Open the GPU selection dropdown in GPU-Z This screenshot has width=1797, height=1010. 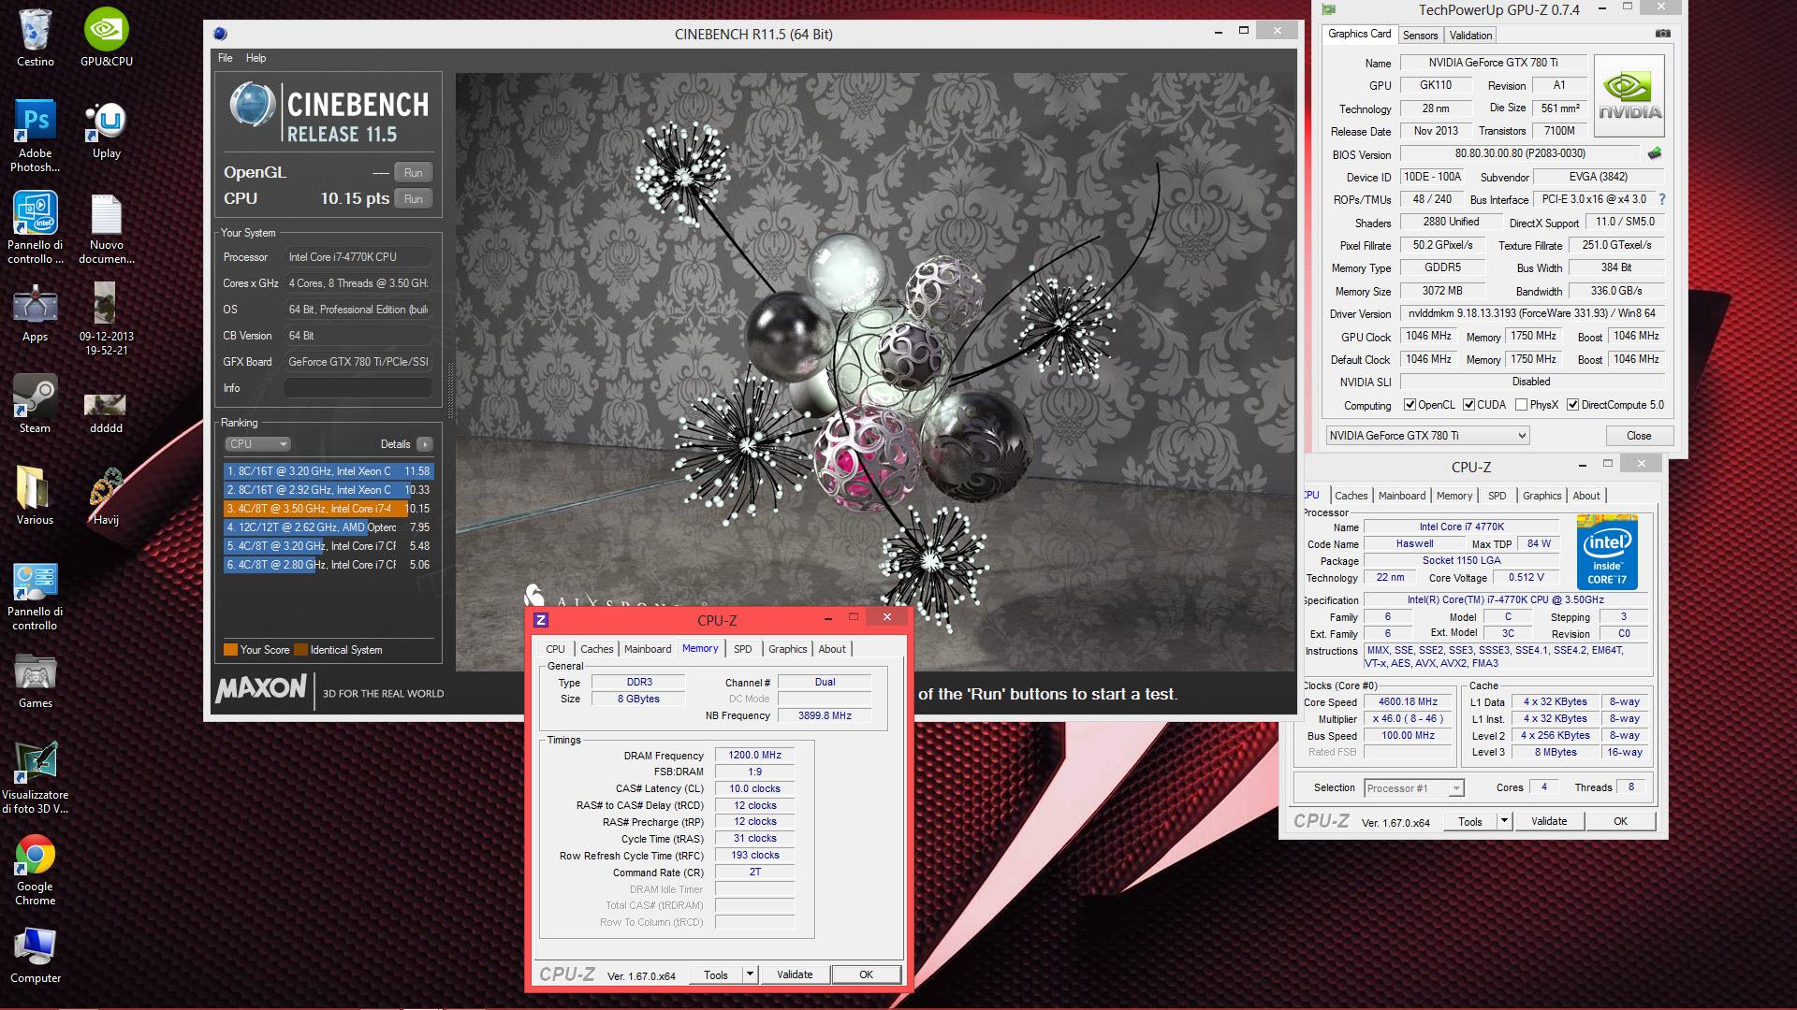[x=1427, y=436]
